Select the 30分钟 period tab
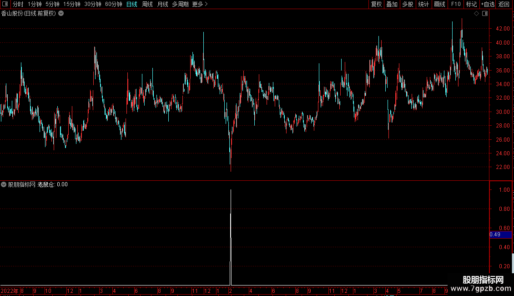 [92, 4]
